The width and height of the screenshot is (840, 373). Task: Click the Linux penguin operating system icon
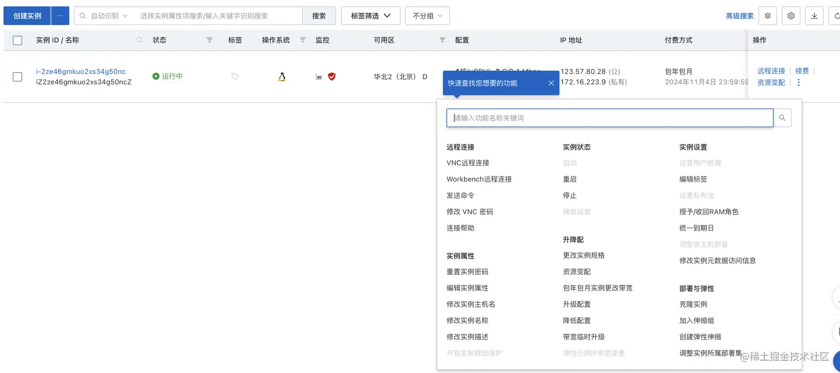[x=282, y=77]
